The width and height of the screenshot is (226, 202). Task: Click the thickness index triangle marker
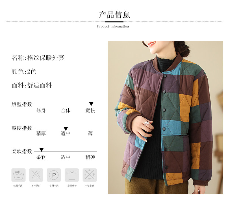[66, 129]
